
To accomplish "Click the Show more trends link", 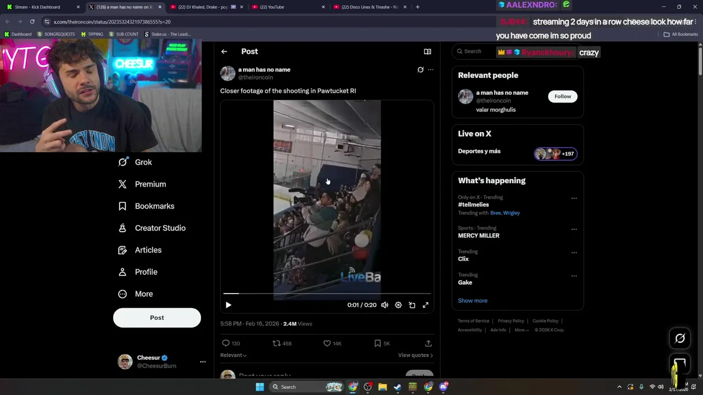I will click(472, 301).
